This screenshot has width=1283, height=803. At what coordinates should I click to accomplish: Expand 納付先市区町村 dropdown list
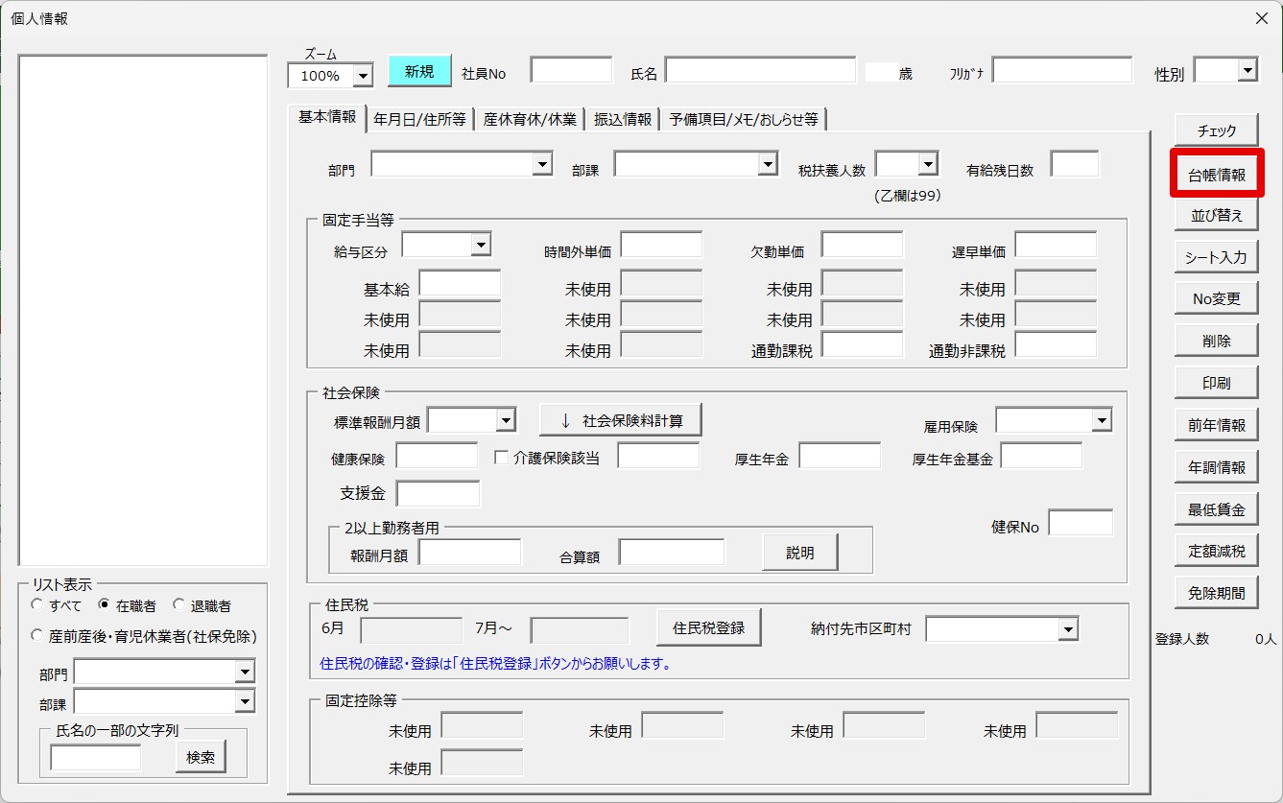pyautogui.click(x=1067, y=629)
